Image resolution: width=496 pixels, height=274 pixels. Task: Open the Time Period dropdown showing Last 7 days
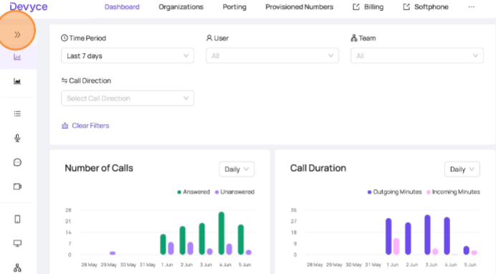(128, 56)
